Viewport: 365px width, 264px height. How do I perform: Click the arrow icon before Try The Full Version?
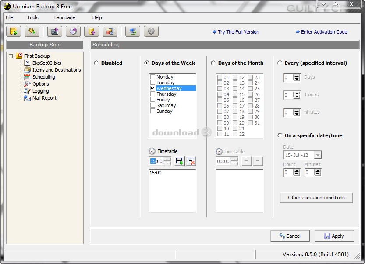pyautogui.click(x=214, y=32)
